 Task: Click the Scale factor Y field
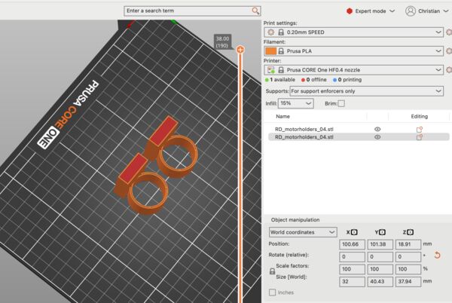pyautogui.click(x=380, y=269)
